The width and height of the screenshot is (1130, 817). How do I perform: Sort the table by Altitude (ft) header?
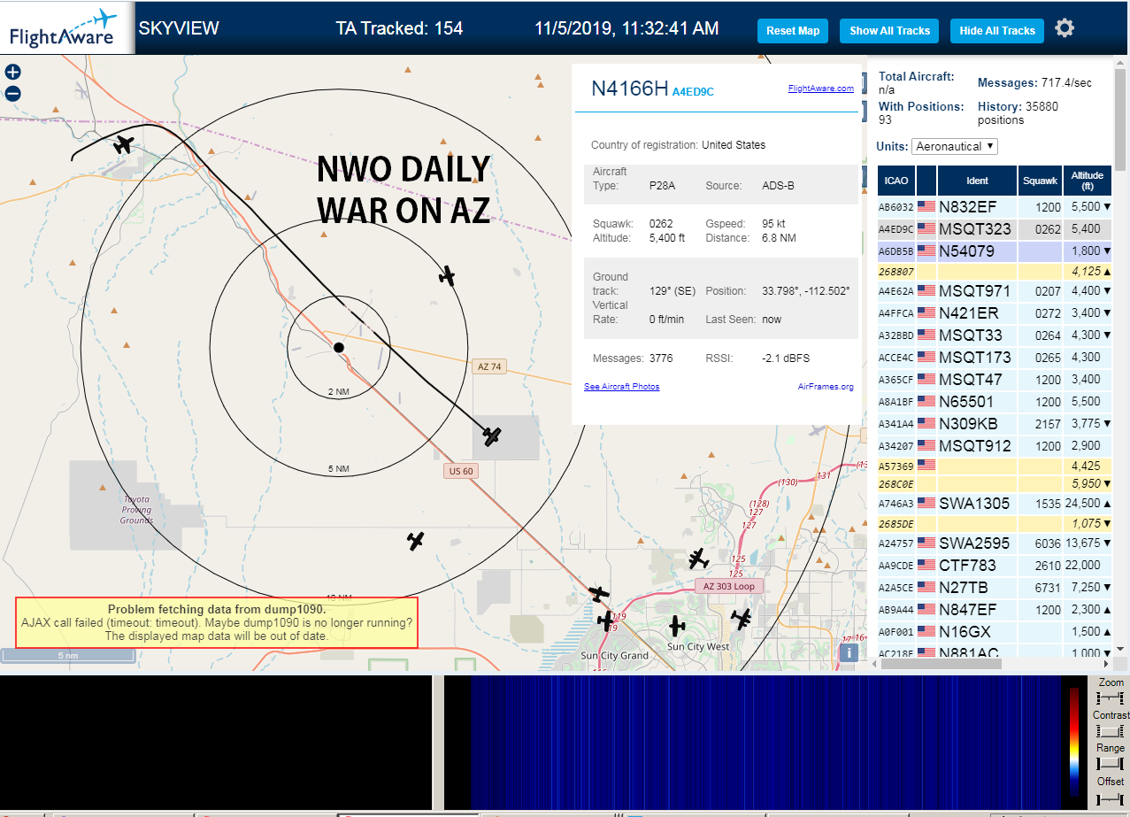click(x=1087, y=181)
